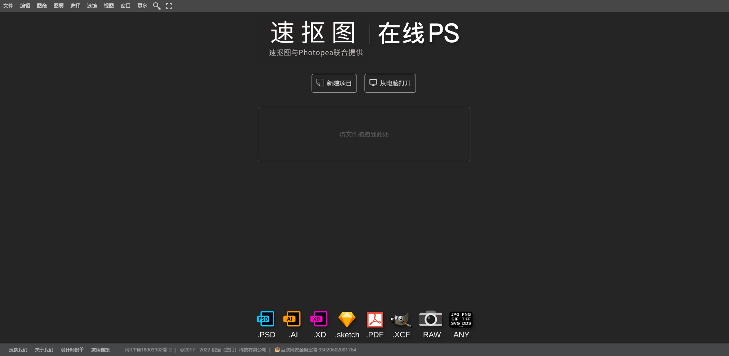Click the file drop zone area
The width and height of the screenshot is (729, 356).
pyautogui.click(x=364, y=134)
